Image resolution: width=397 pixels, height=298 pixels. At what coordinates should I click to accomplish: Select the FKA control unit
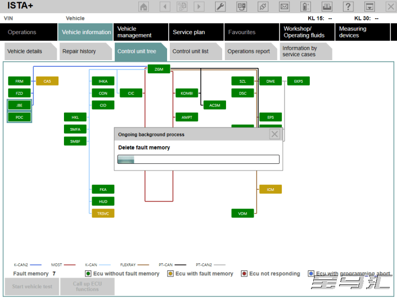point(103,189)
